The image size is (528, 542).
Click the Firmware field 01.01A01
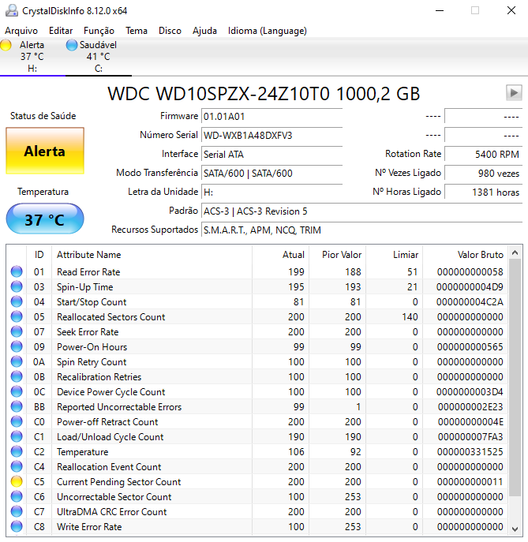(x=271, y=117)
